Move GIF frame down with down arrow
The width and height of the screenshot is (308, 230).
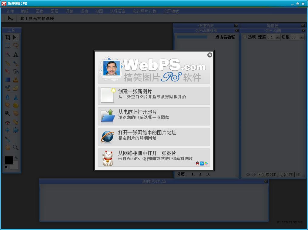tap(254, 175)
